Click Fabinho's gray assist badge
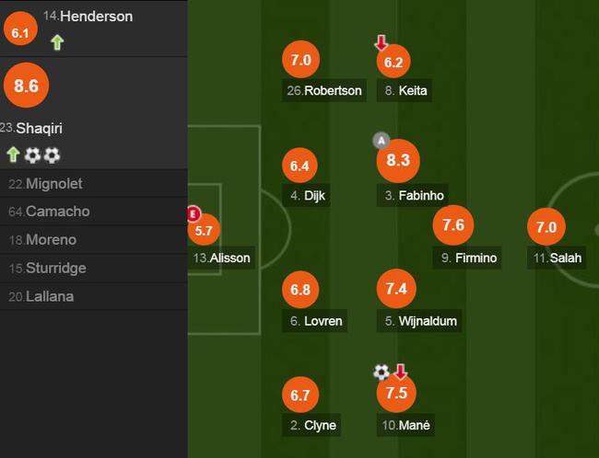The image size is (599, 458). (x=382, y=141)
